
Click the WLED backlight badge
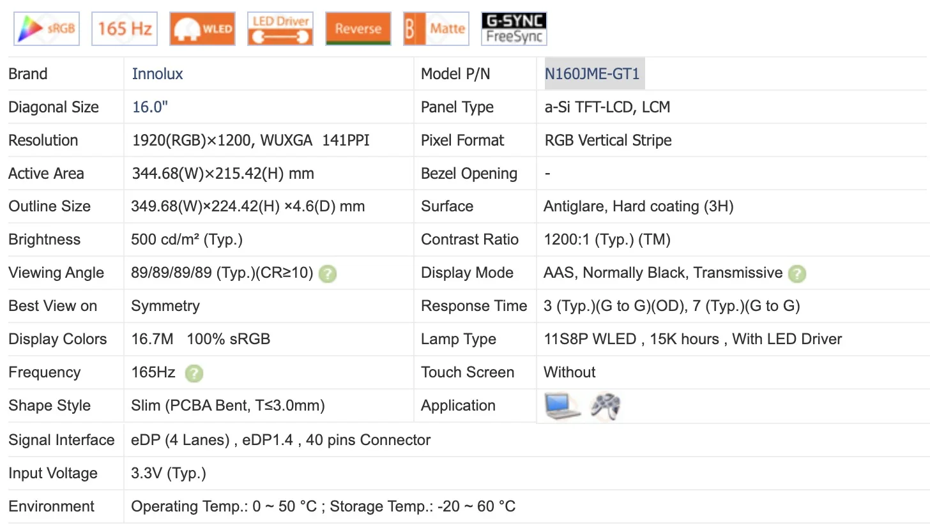(202, 29)
